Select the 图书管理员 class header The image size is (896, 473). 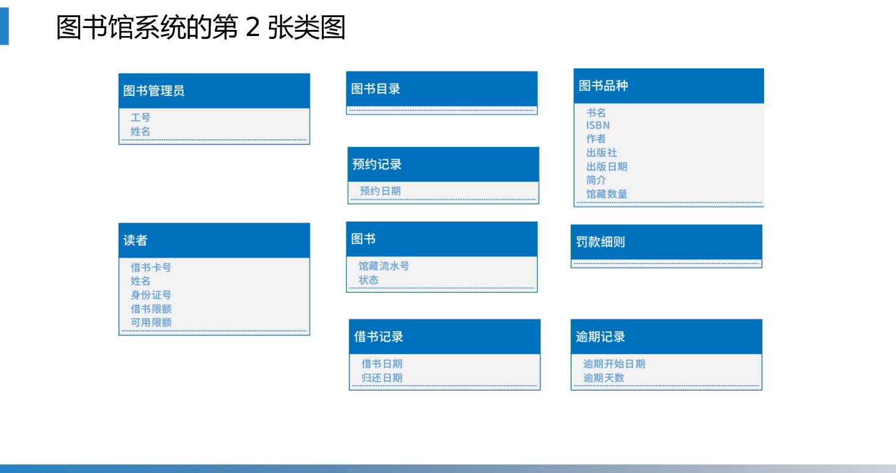[x=214, y=91]
